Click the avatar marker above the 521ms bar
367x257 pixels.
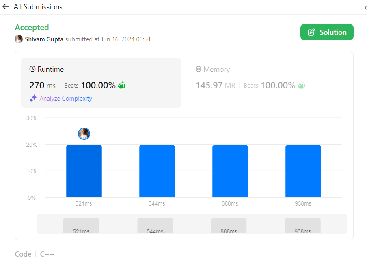coord(84,134)
